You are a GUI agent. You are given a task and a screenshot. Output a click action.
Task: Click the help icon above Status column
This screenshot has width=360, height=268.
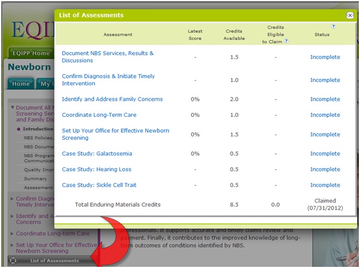click(x=333, y=26)
